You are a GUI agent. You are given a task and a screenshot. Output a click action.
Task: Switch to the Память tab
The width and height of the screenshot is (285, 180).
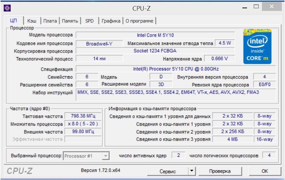(70, 21)
